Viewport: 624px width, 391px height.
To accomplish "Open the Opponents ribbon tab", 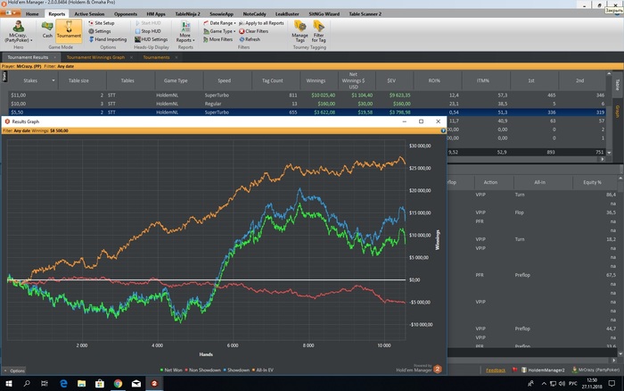I will tap(126, 14).
